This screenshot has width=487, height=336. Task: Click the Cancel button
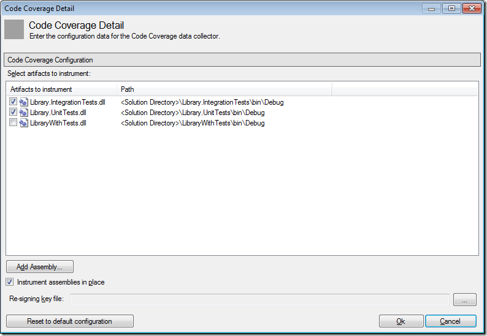tap(450, 321)
